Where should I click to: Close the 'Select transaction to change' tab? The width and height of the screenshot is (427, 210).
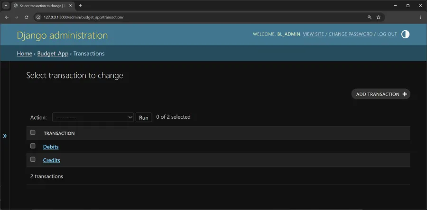[70, 5]
